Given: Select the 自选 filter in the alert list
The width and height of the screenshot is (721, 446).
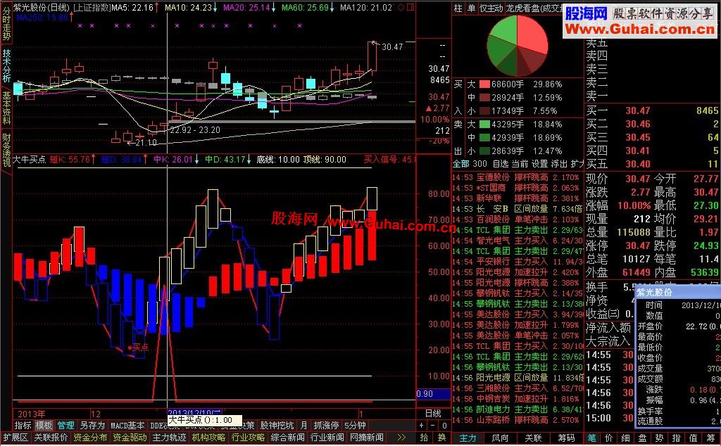Looking at the screenshot, I should coord(501,164).
